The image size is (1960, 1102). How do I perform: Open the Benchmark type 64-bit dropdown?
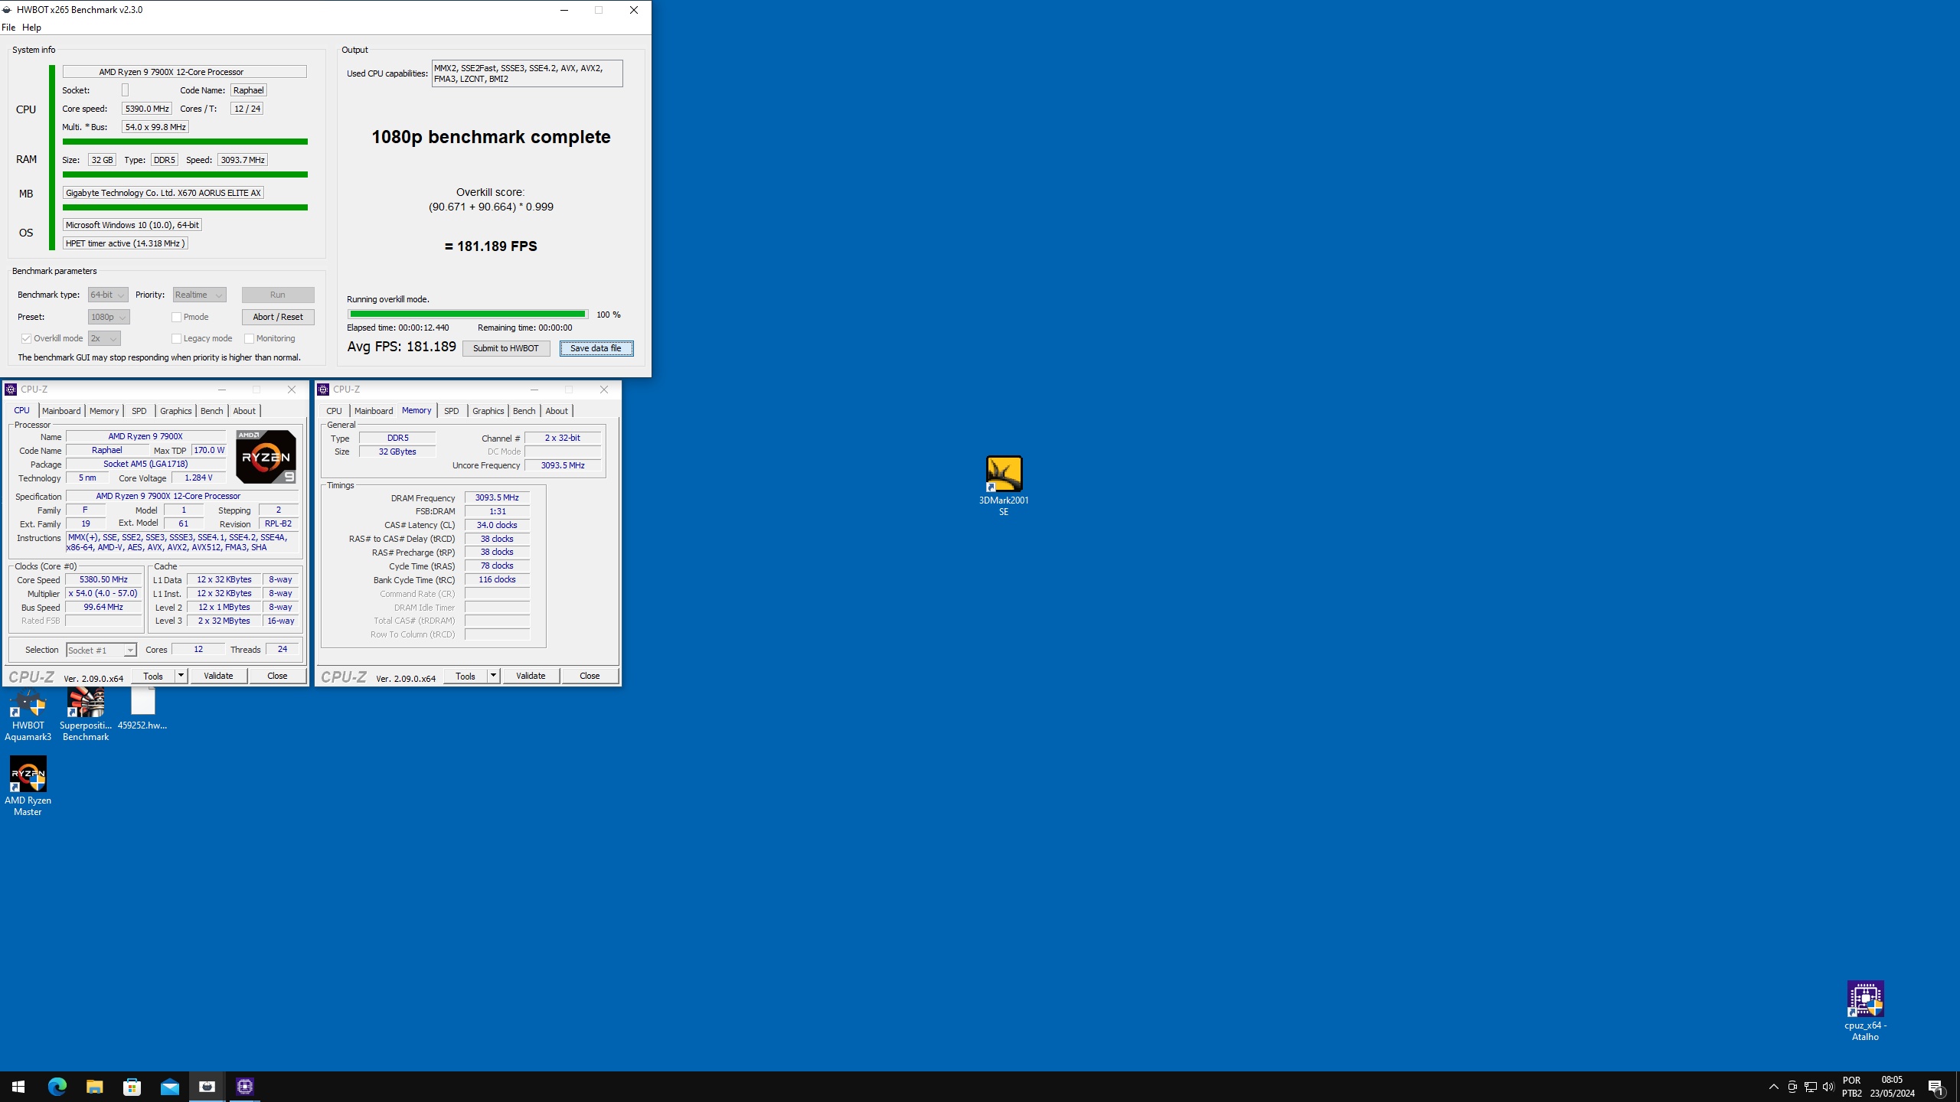[108, 295]
